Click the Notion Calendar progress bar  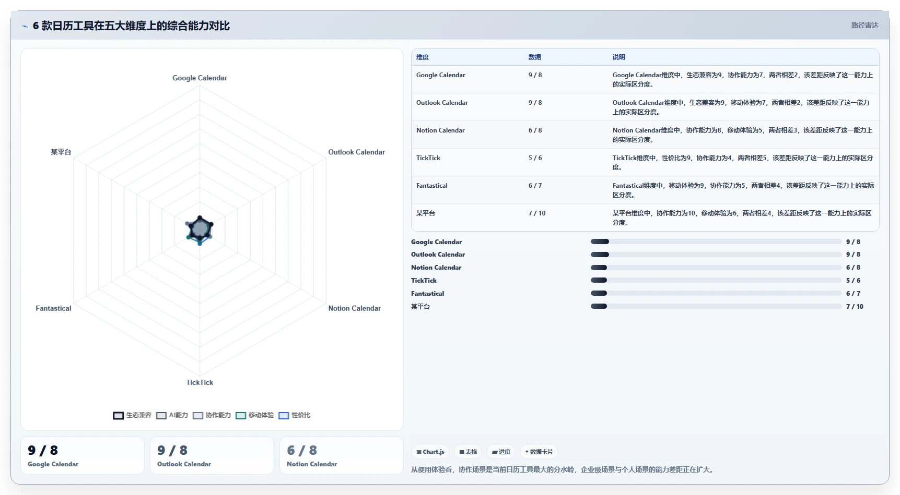(x=716, y=268)
